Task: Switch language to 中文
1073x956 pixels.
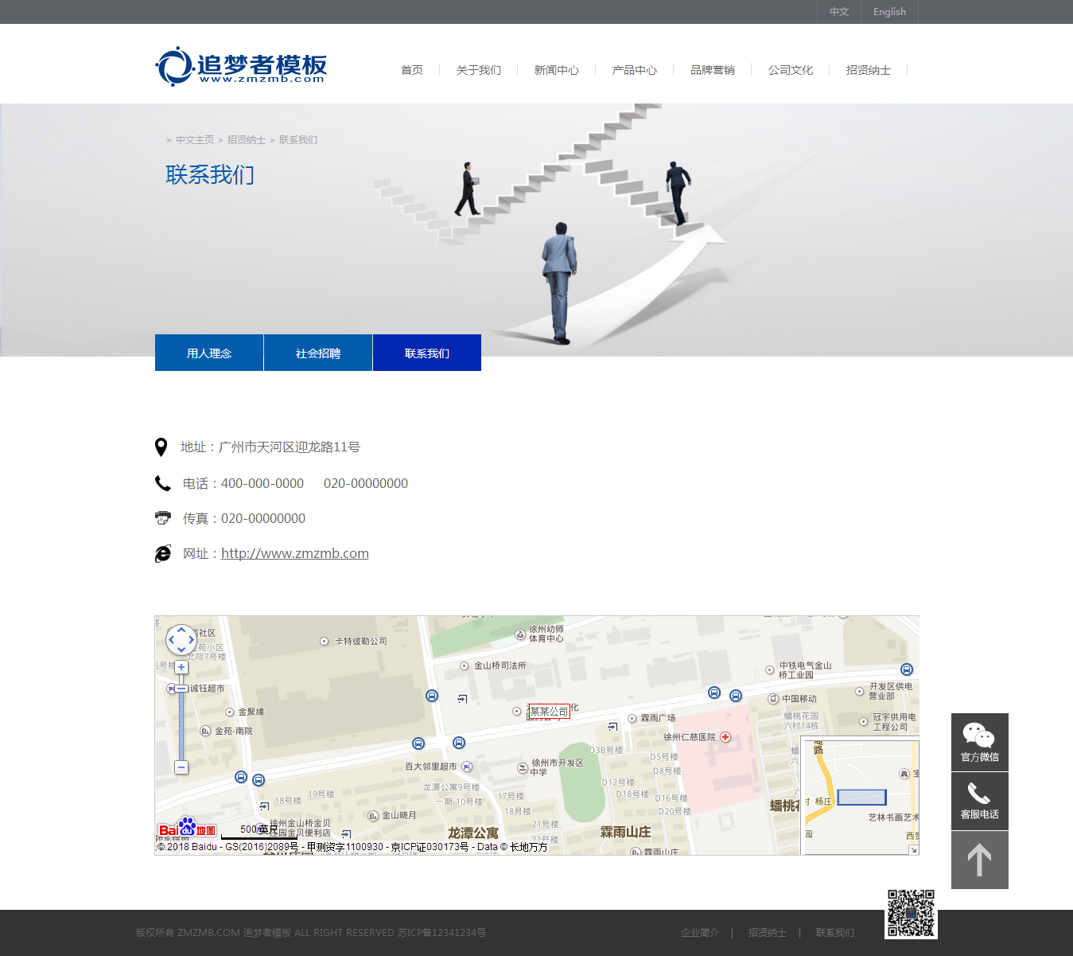Action: pos(839,12)
